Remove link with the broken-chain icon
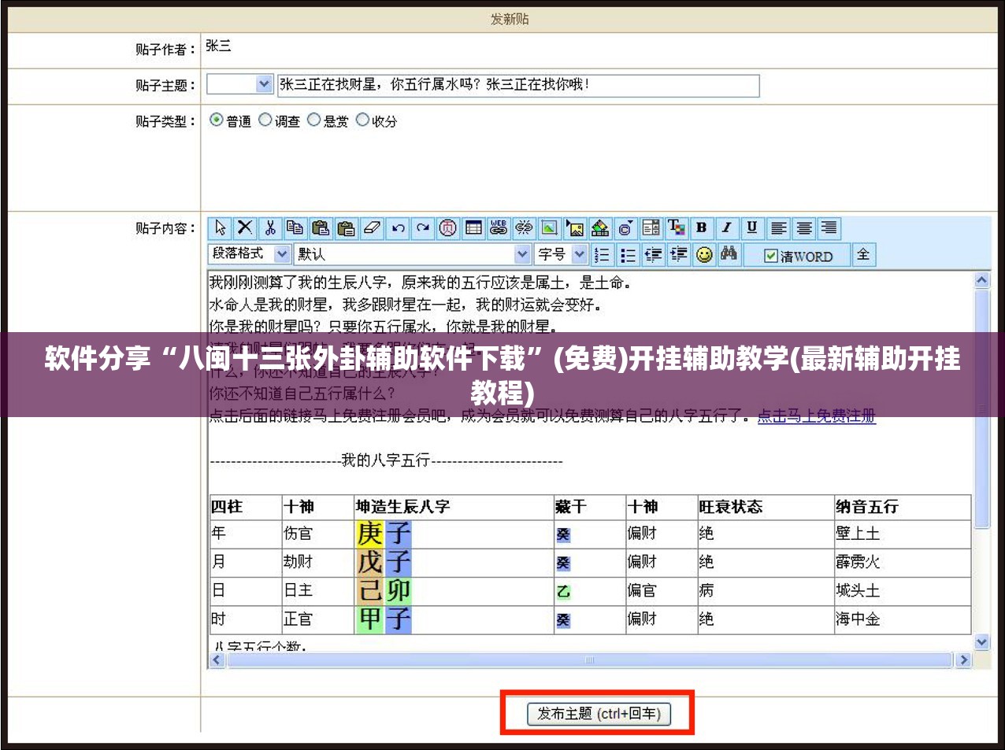Image resolution: width=1005 pixels, height=750 pixels. 524,228
